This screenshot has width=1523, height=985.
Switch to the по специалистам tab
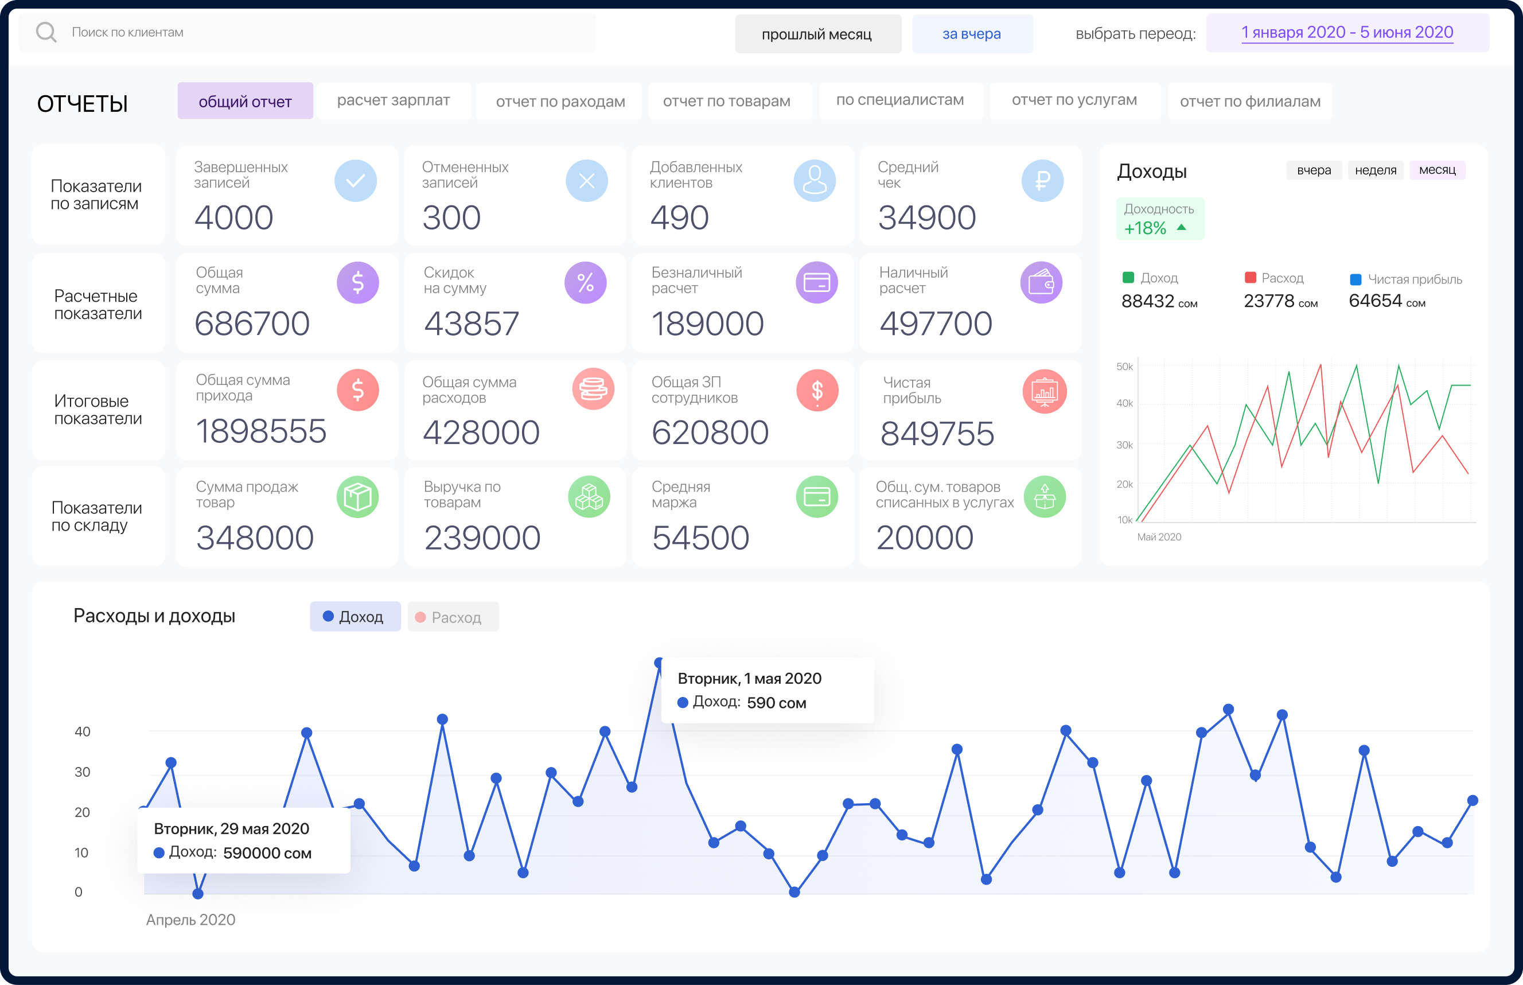[899, 100]
